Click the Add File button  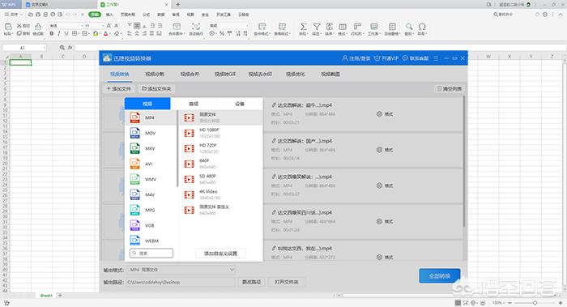(x=118, y=88)
